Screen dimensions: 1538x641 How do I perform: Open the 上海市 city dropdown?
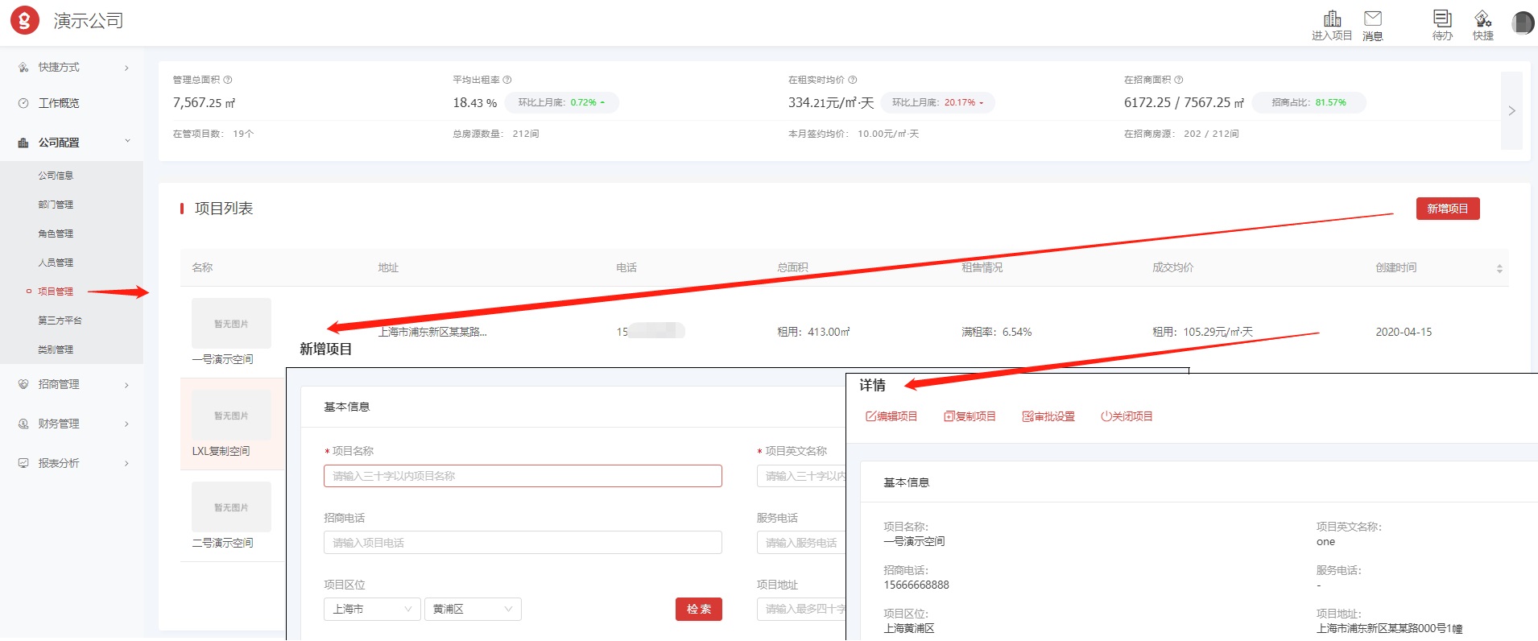372,609
